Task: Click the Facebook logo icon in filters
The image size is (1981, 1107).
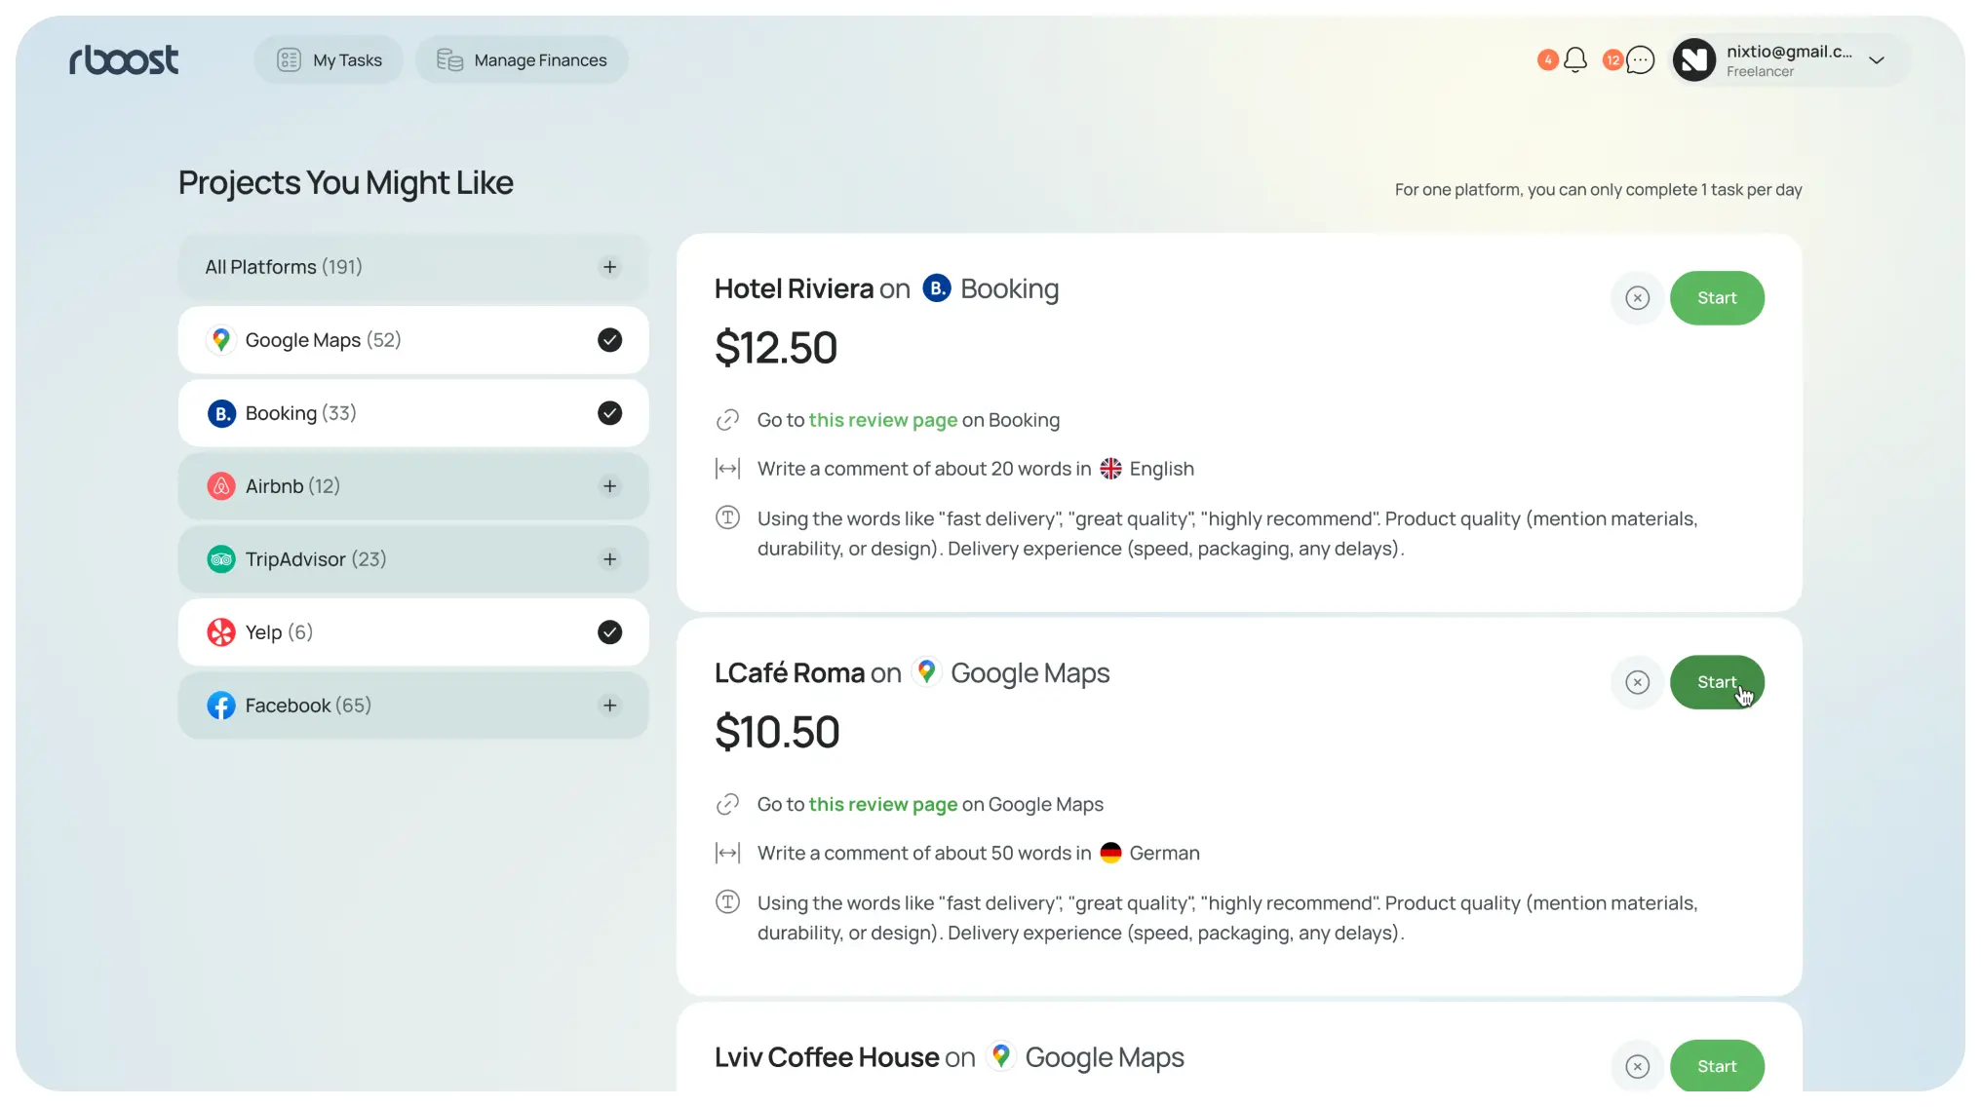Action: [x=221, y=706]
